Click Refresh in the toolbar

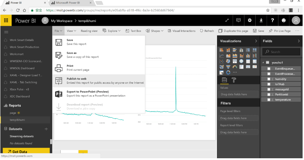point(207,31)
